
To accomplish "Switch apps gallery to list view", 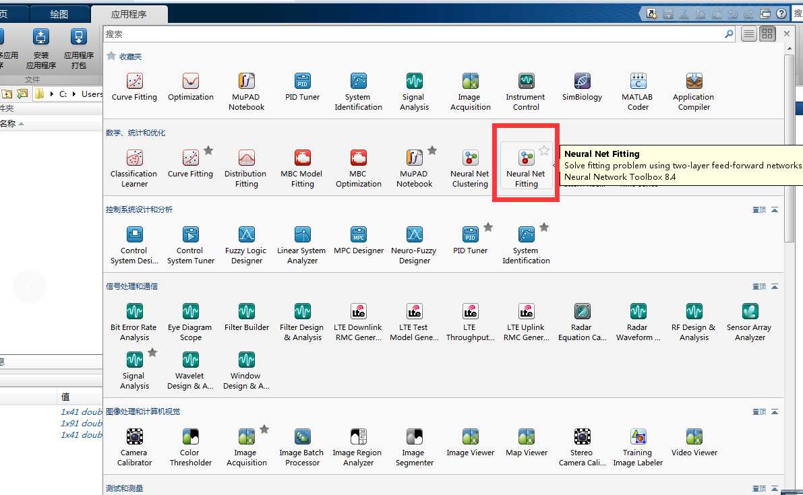I will point(748,34).
